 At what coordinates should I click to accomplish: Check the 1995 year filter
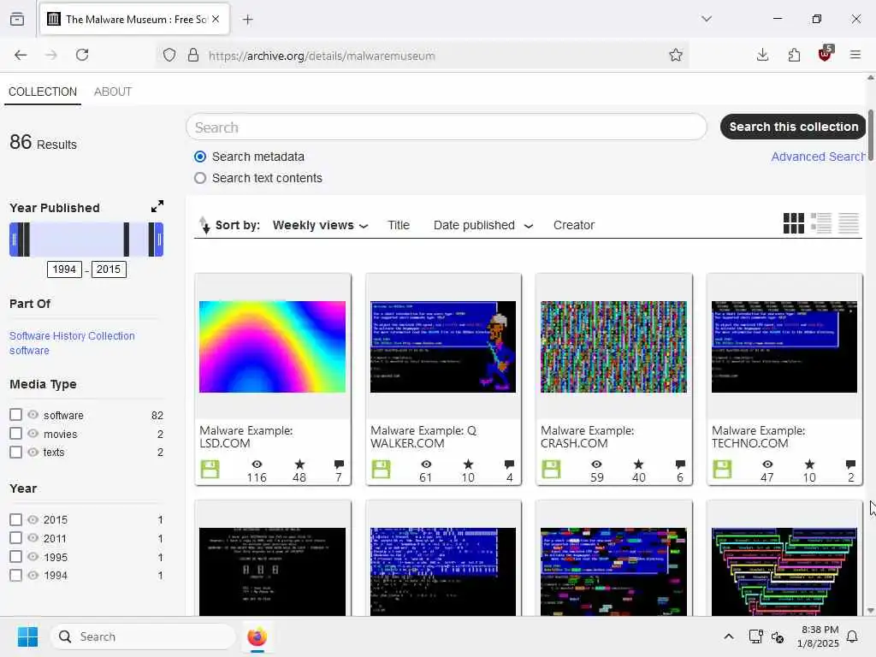click(x=15, y=557)
